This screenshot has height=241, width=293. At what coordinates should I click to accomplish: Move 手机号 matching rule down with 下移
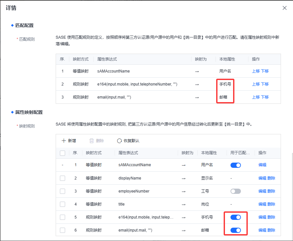click(x=265, y=84)
